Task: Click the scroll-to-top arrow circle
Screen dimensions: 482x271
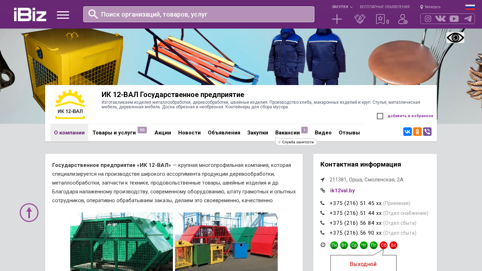Action: tap(29, 212)
